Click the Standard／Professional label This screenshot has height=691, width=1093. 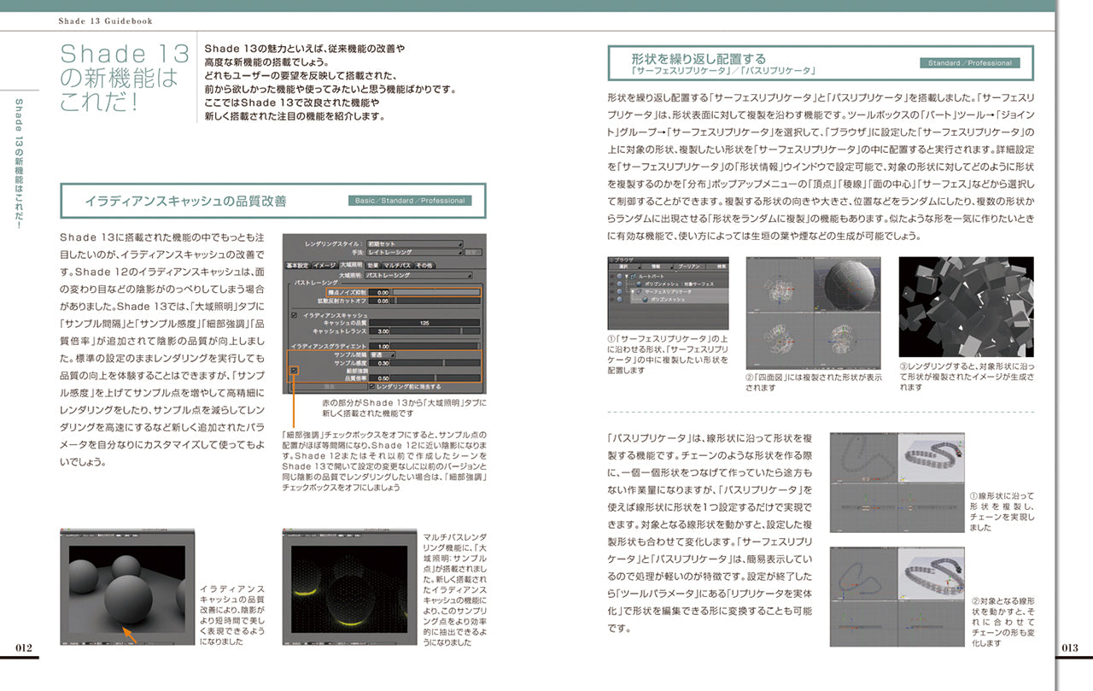(969, 62)
